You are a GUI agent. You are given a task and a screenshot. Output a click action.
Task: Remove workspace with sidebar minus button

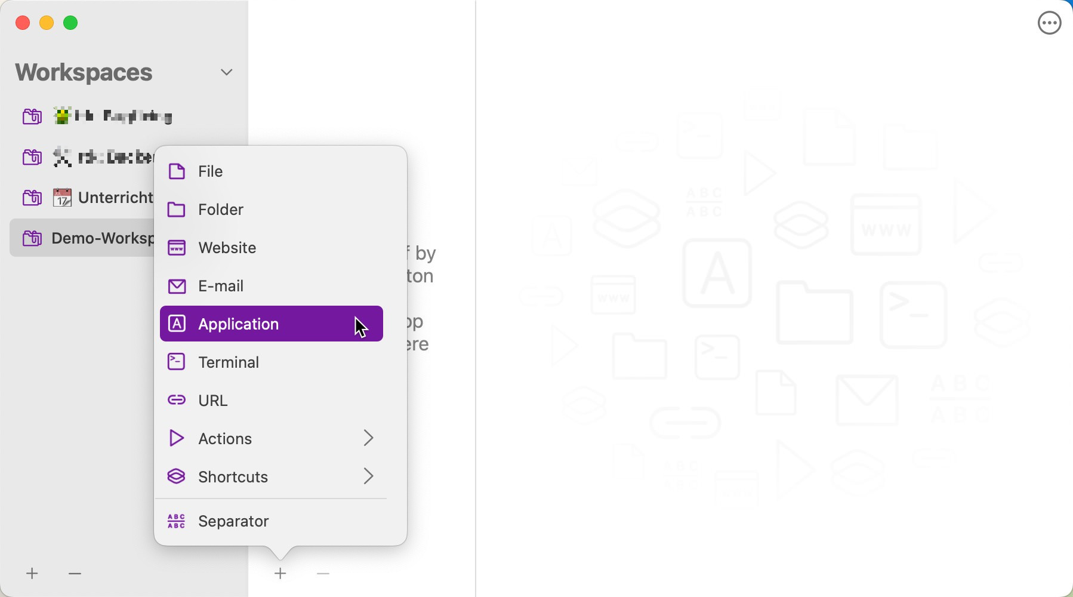(x=75, y=574)
